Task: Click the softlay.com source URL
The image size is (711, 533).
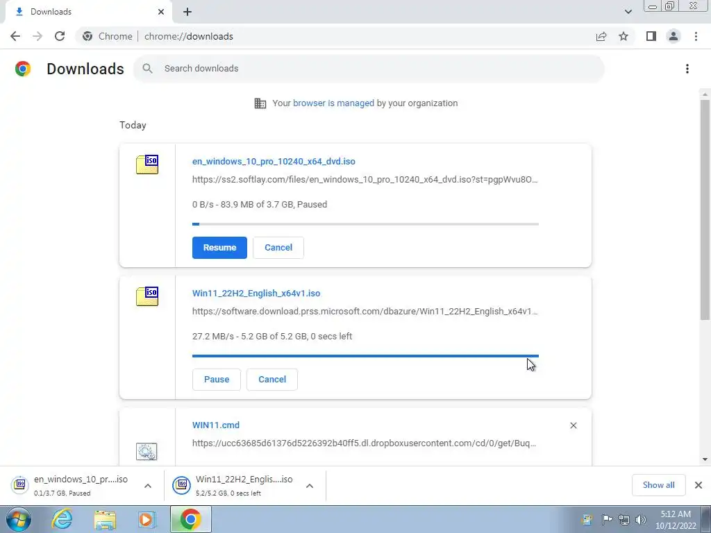Action: pyautogui.click(x=365, y=180)
